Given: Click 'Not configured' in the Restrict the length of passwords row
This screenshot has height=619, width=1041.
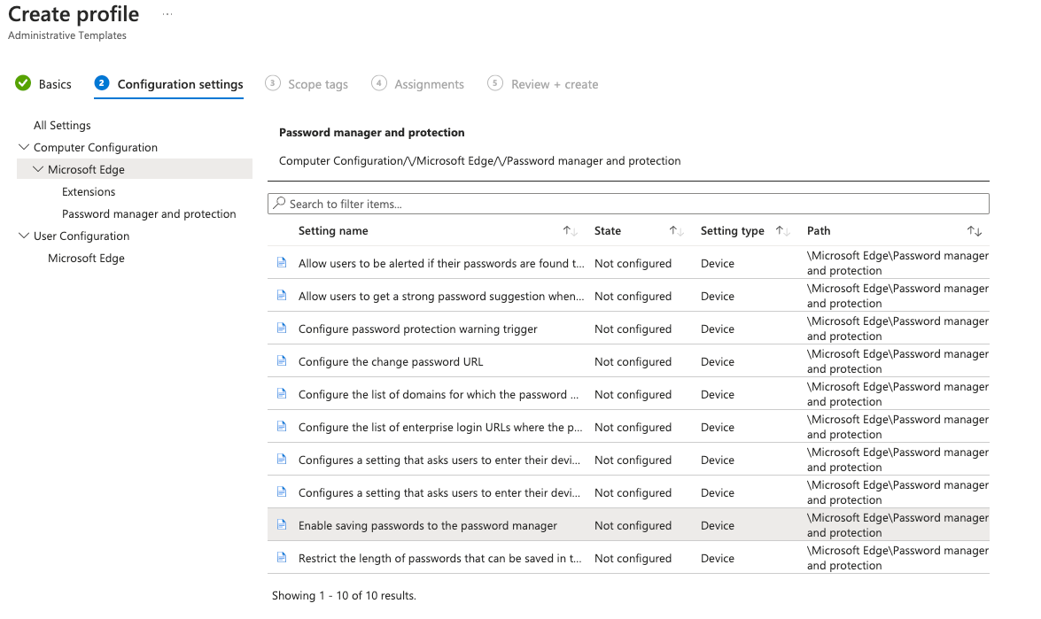Looking at the screenshot, I should click(x=633, y=559).
